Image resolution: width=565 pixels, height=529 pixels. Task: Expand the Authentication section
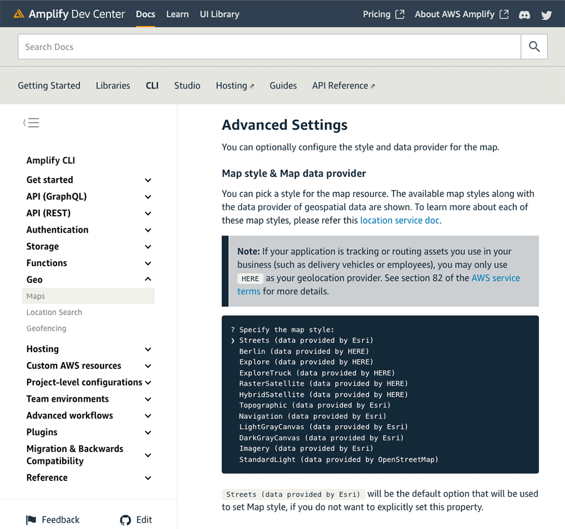click(147, 229)
